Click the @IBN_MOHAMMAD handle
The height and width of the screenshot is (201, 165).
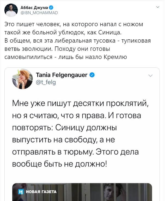click(x=39, y=13)
